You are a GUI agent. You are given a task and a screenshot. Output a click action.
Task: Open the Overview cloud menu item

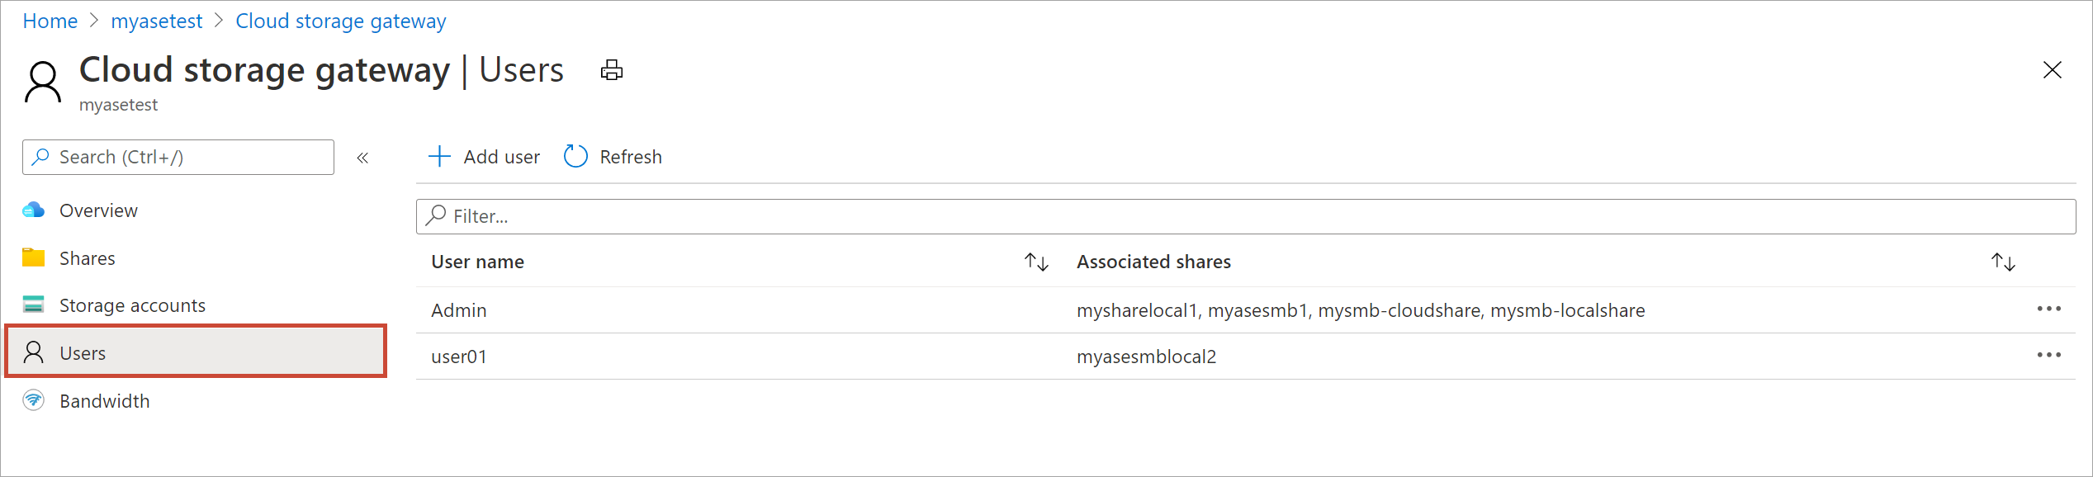[34, 210]
